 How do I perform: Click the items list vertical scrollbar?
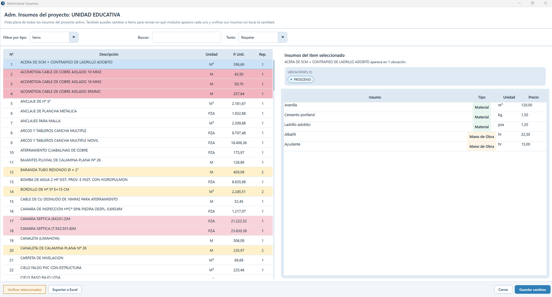[x=274, y=75]
